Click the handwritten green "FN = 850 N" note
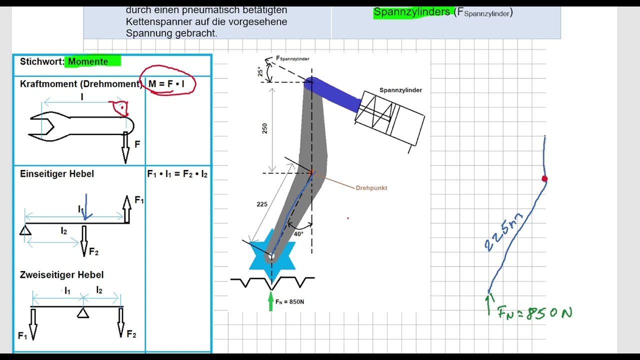This screenshot has width=640, height=360. coord(535,313)
